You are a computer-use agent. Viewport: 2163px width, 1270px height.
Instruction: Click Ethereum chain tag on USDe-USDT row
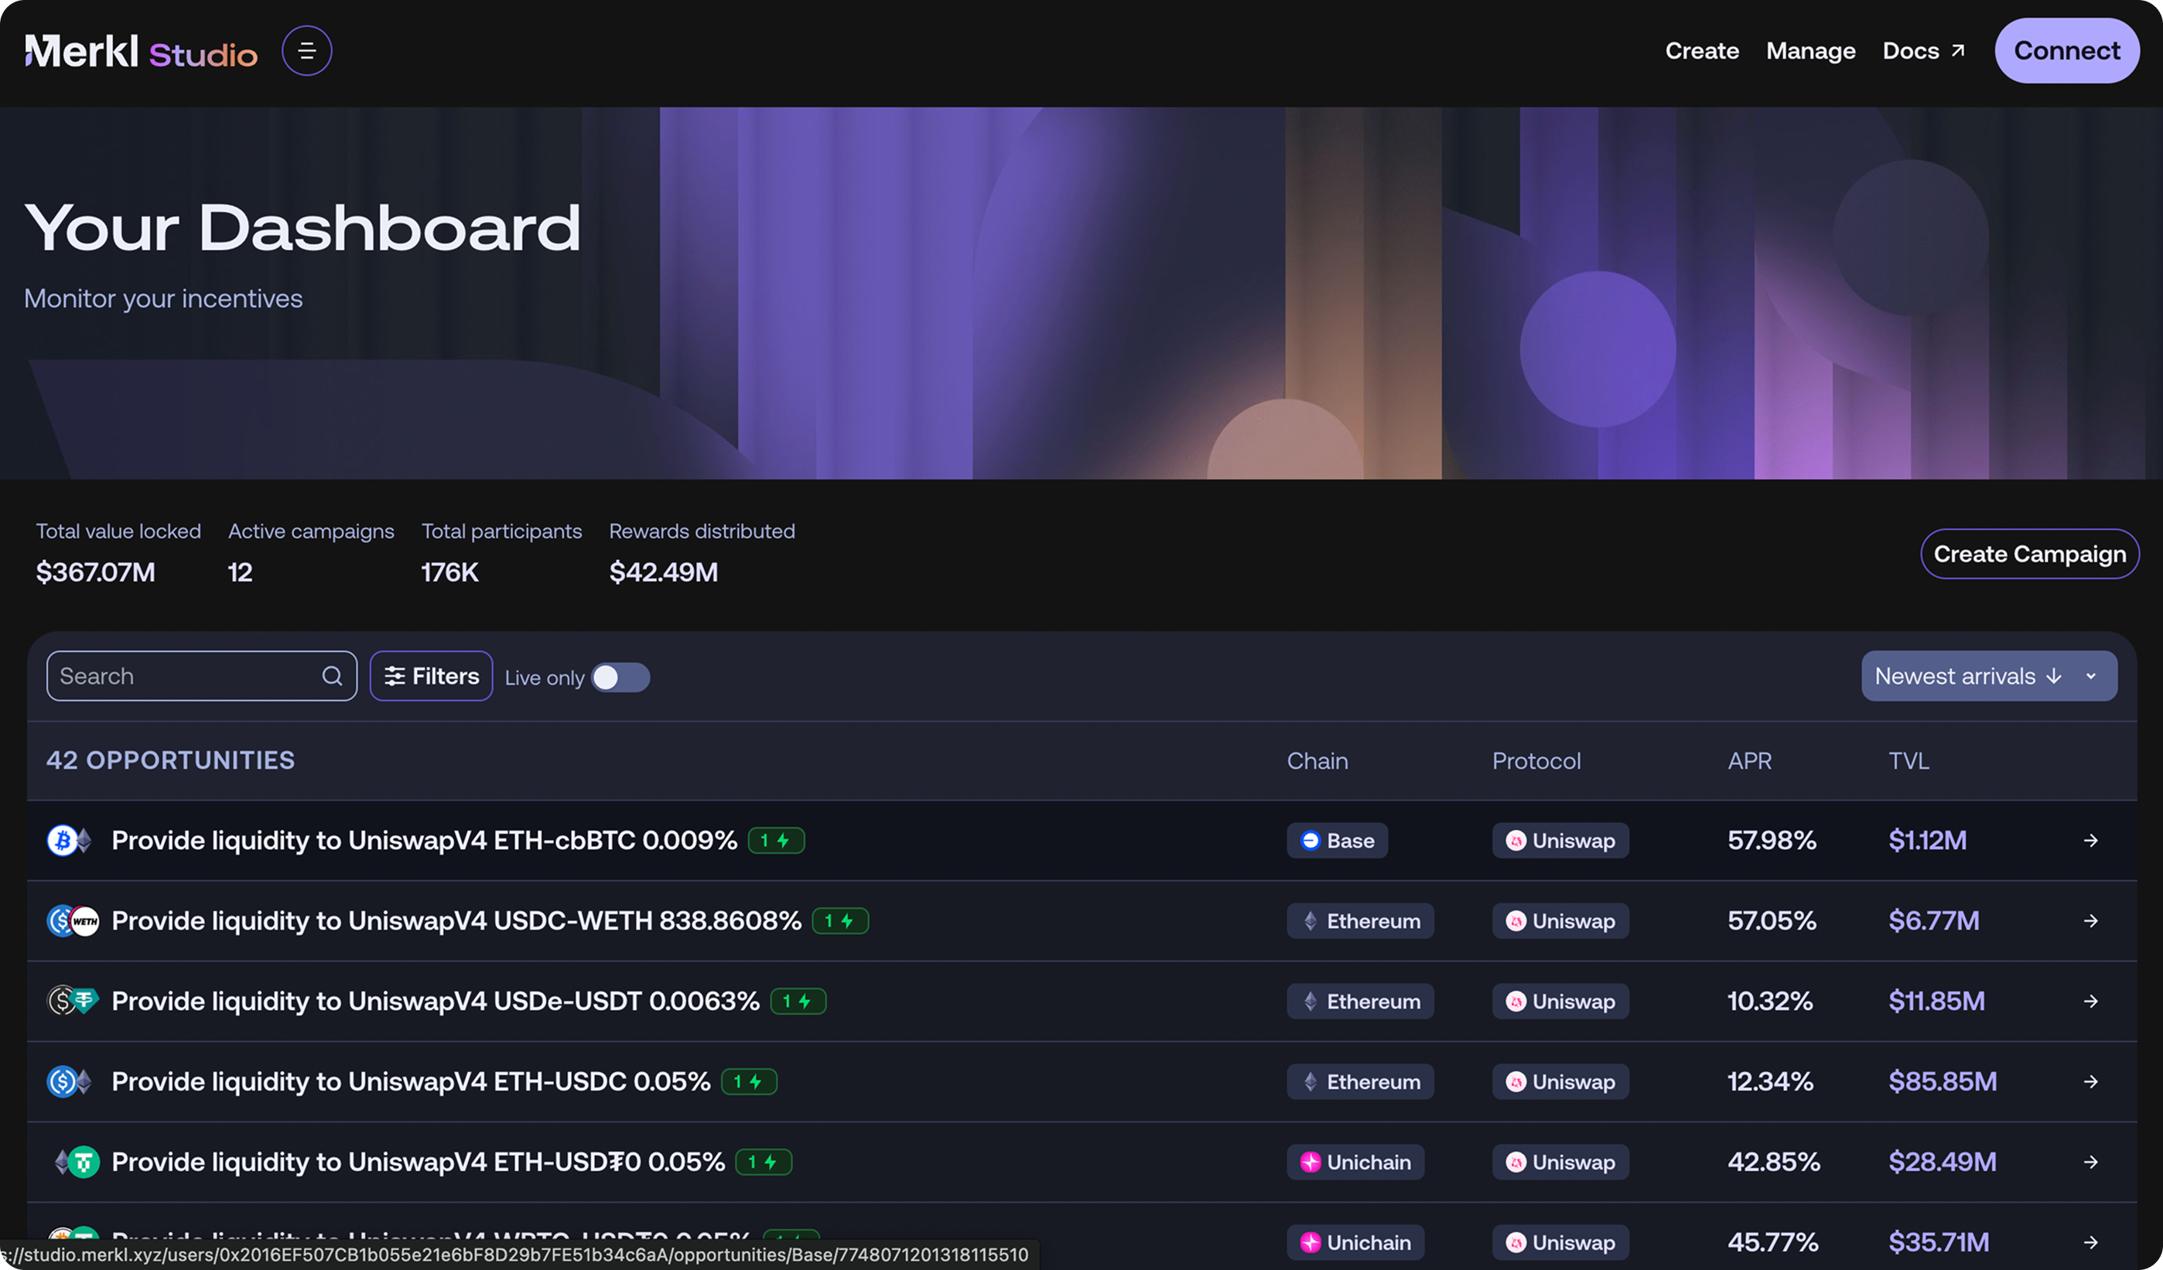[x=1359, y=1001]
